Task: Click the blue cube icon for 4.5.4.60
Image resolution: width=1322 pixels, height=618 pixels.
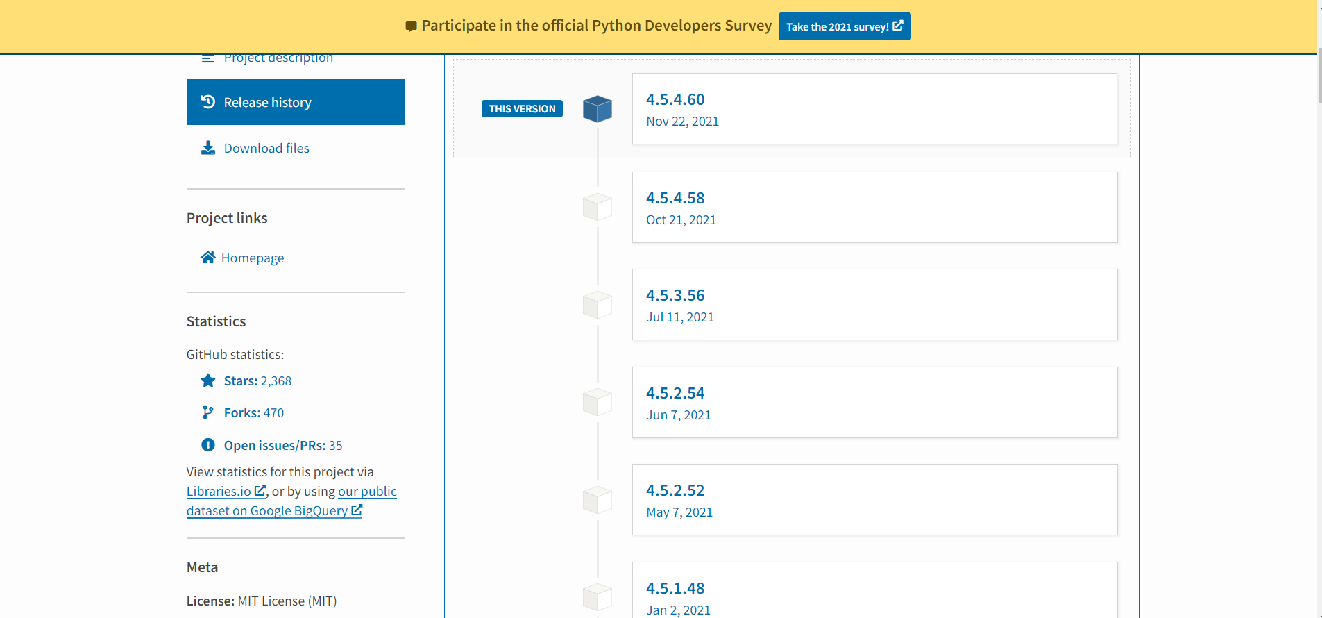Action: pos(598,109)
